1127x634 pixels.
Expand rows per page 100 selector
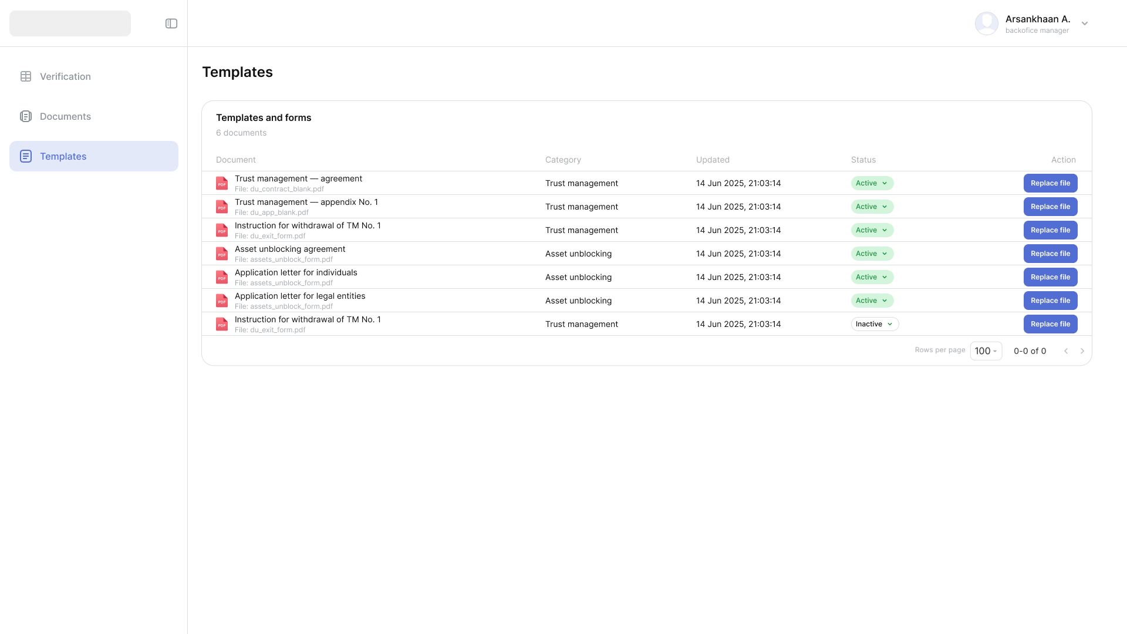(x=986, y=351)
